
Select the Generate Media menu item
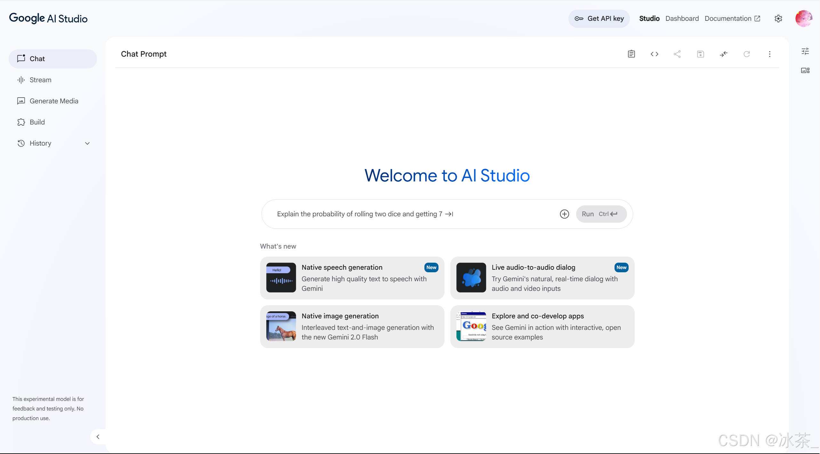point(53,101)
